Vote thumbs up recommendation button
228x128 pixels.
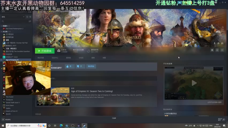pyautogui.click(x=70, y=66)
